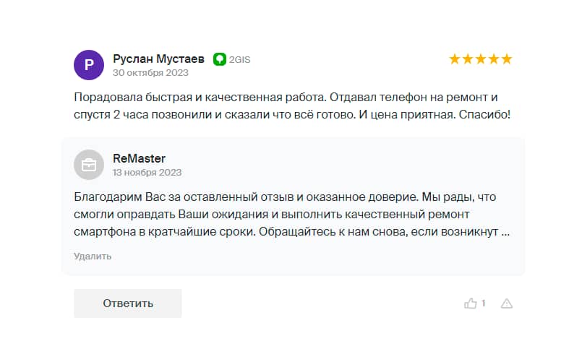Click the third rating star
The image size is (582, 362).
tap(481, 59)
